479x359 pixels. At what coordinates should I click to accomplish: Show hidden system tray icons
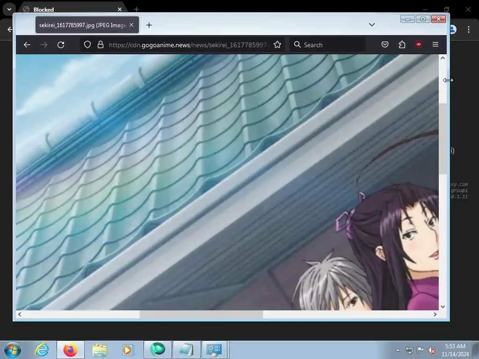pos(398,350)
